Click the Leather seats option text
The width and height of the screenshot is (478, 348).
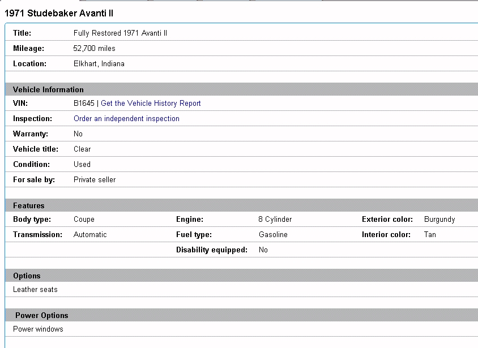35,290
